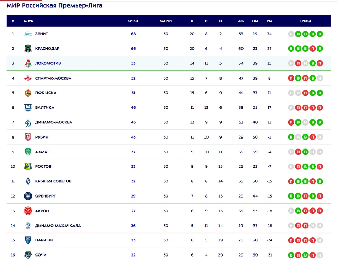
Task: Click the КЛУБ column header
Action: pyautogui.click(x=29, y=21)
